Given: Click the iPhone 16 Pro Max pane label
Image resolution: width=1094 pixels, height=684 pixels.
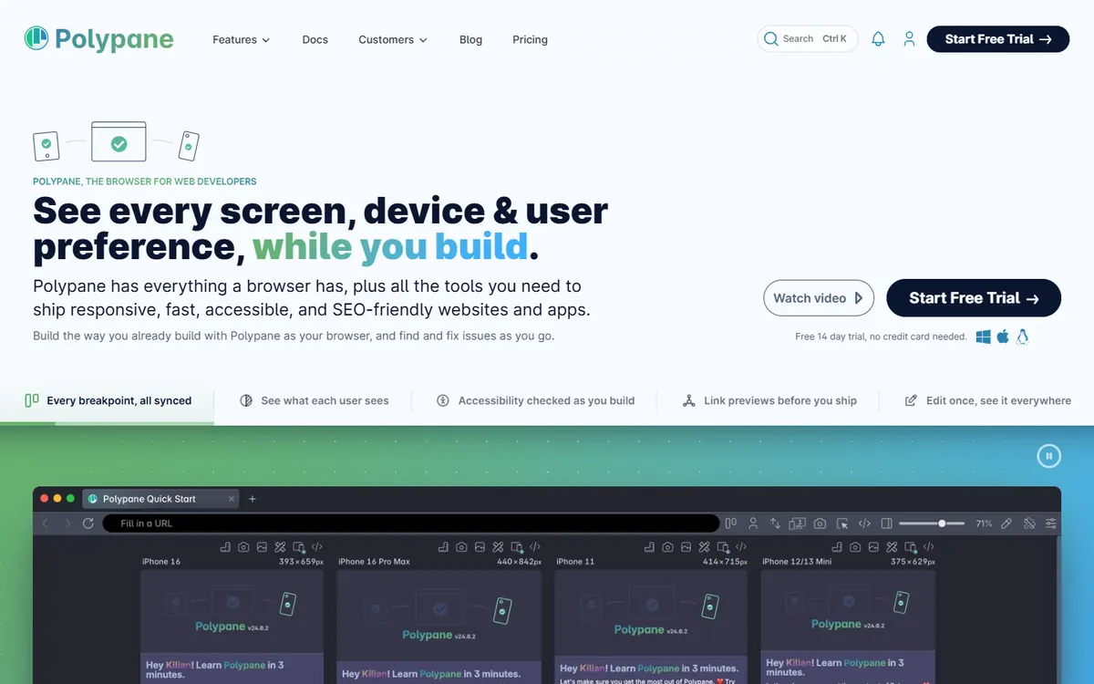Looking at the screenshot, I should click(374, 562).
